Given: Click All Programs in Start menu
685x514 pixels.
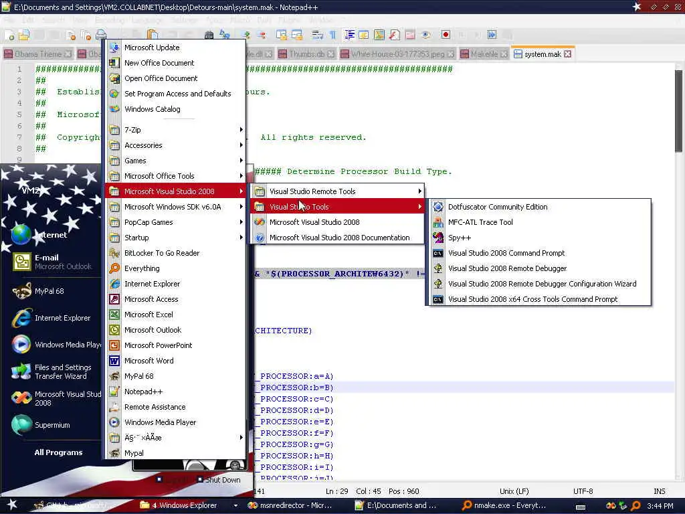Looking at the screenshot, I should (58, 452).
